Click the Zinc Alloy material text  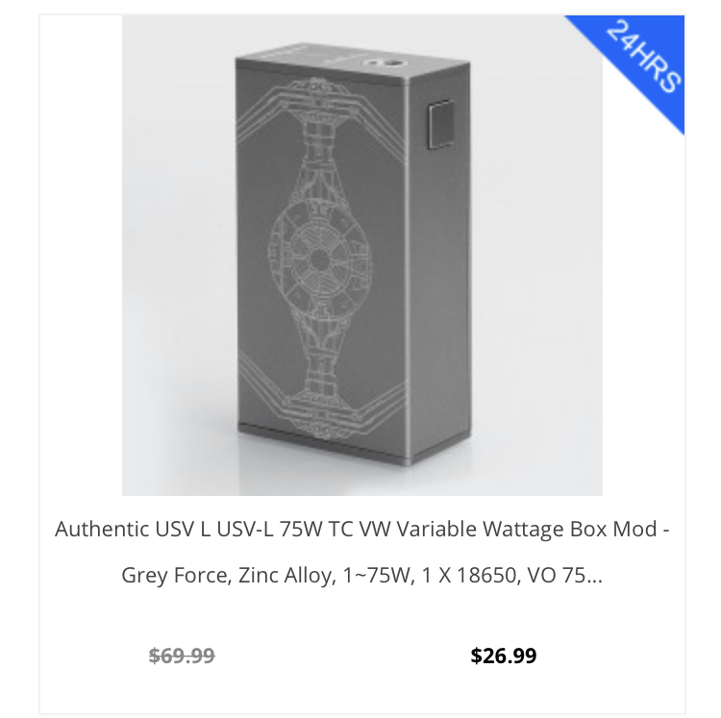(285, 575)
